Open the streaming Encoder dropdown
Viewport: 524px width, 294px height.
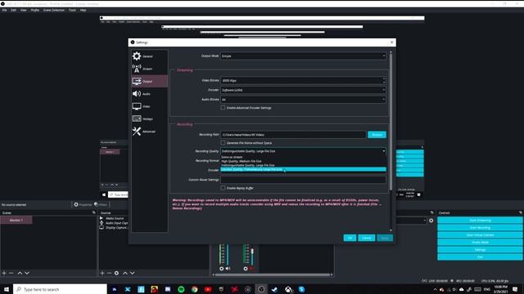[x=303, y=90]
